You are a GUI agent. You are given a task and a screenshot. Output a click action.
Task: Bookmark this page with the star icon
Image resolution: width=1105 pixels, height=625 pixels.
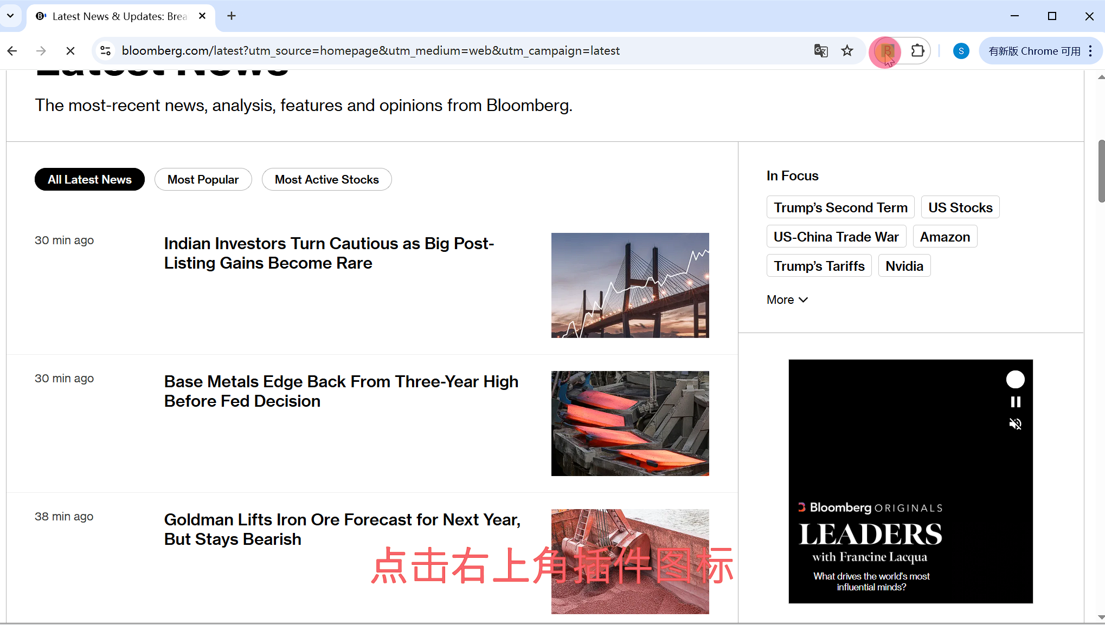pos(847,51)
